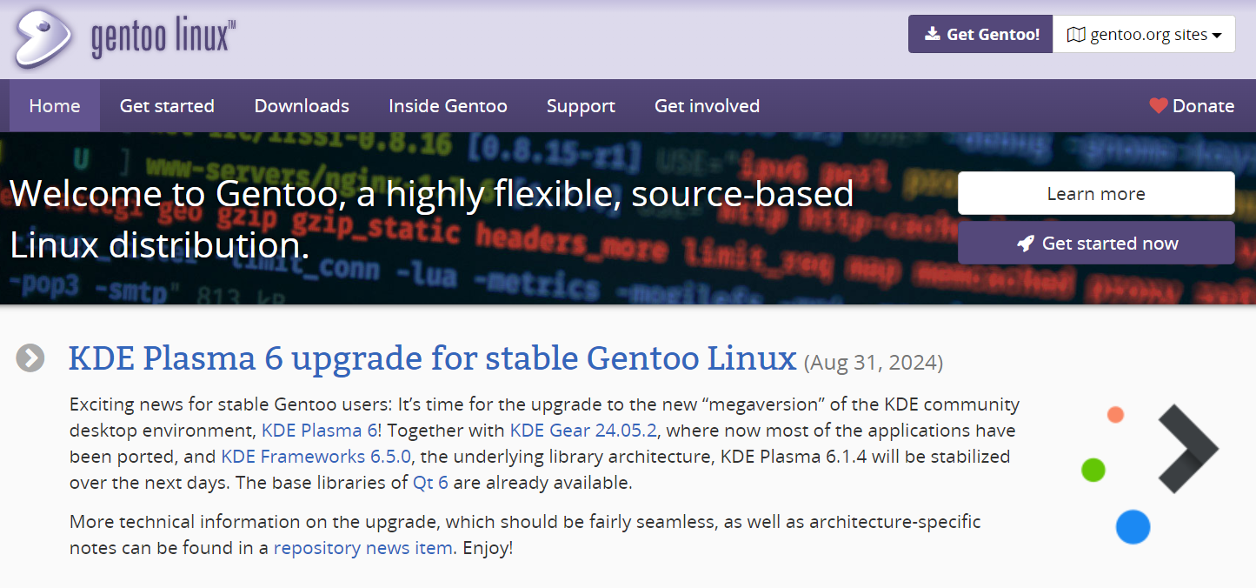Click Get involved in the navigation bar
This screenshot has height=588, width=1256.
tap(707, 106)
